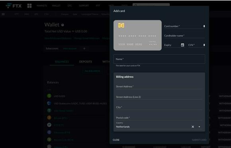
Task: Click 'The label for your card on FTX' hint
Action: click(x=128, y=66)
